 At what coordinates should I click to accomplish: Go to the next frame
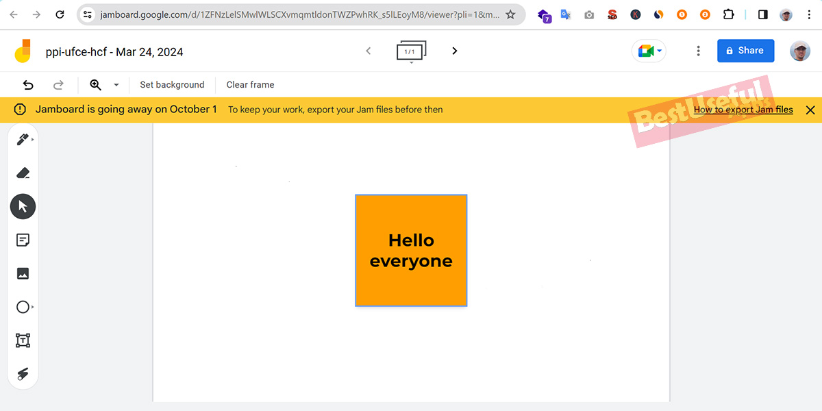tap(454, 51)
